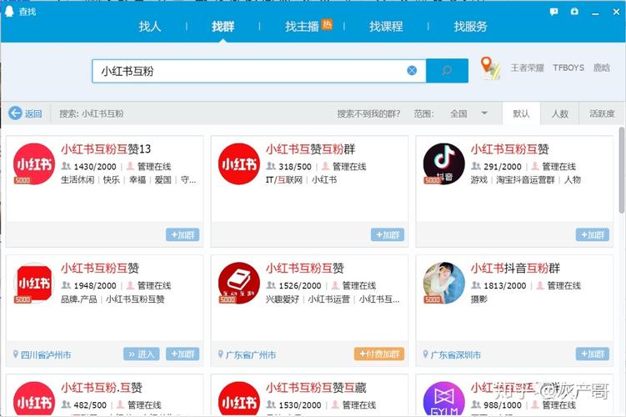Go to the 找课程 tab
The width and height of the screenshot is (626, 417).
pyautogui.click(x=386, y=27)
